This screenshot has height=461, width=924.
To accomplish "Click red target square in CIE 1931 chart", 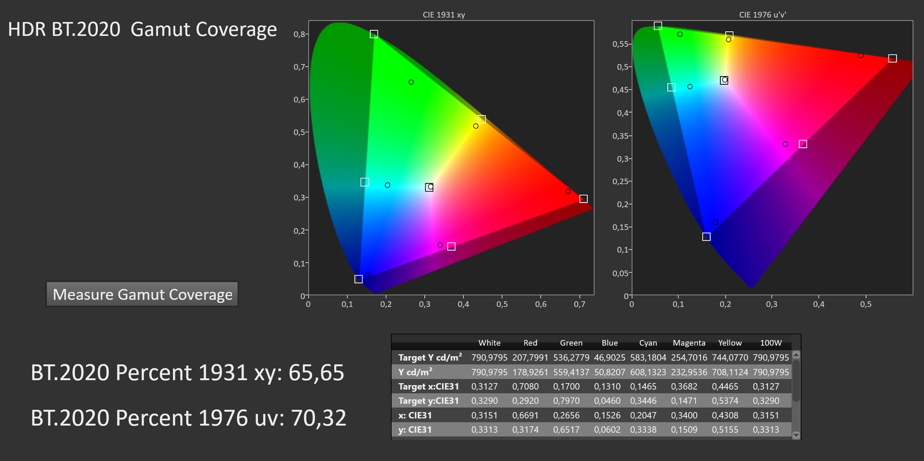I will tap(583, 199).
